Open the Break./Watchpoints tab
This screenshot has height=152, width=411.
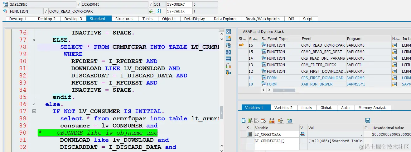click(263, 19)
